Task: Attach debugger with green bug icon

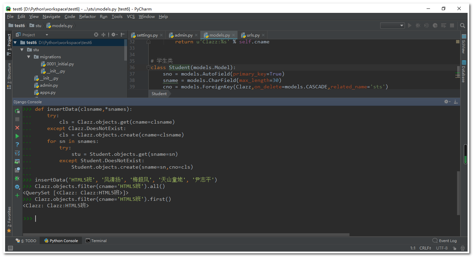Action: point(17,178)
